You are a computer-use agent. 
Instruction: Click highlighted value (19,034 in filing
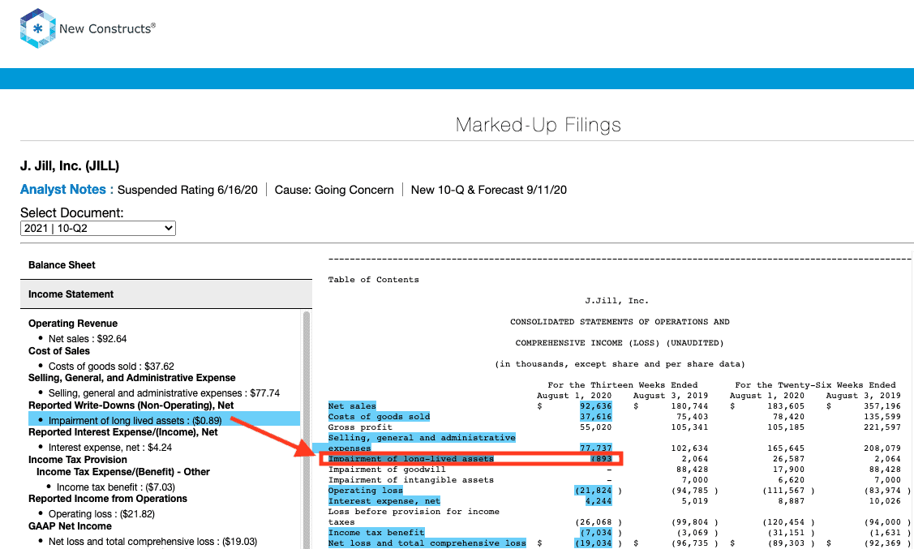click(594, 543)
